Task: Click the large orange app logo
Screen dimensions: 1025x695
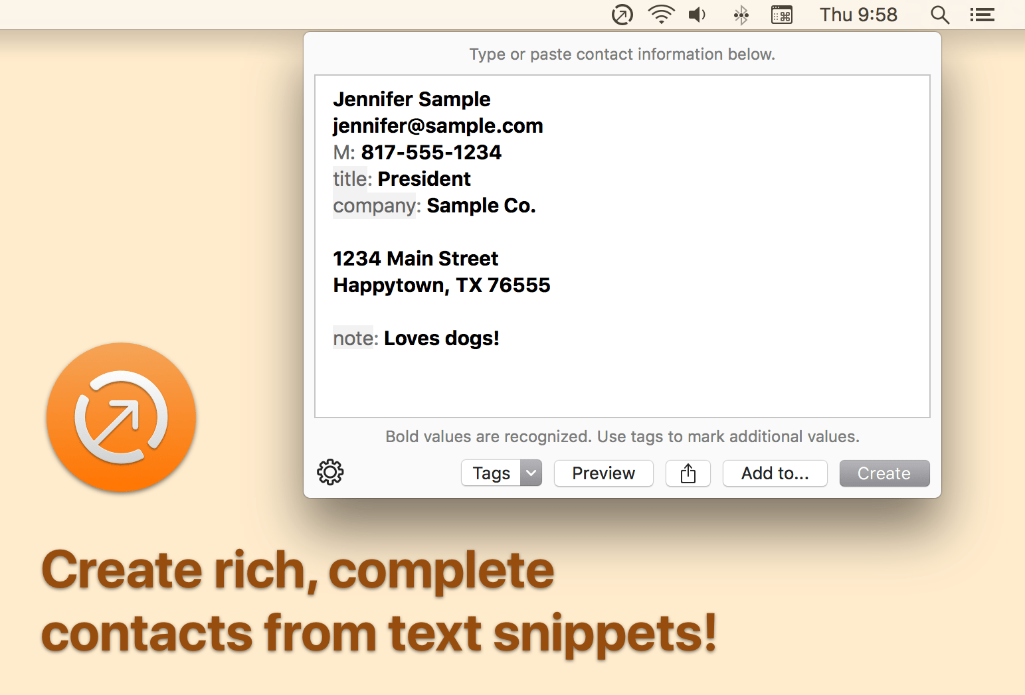Action: coord(121,418)
